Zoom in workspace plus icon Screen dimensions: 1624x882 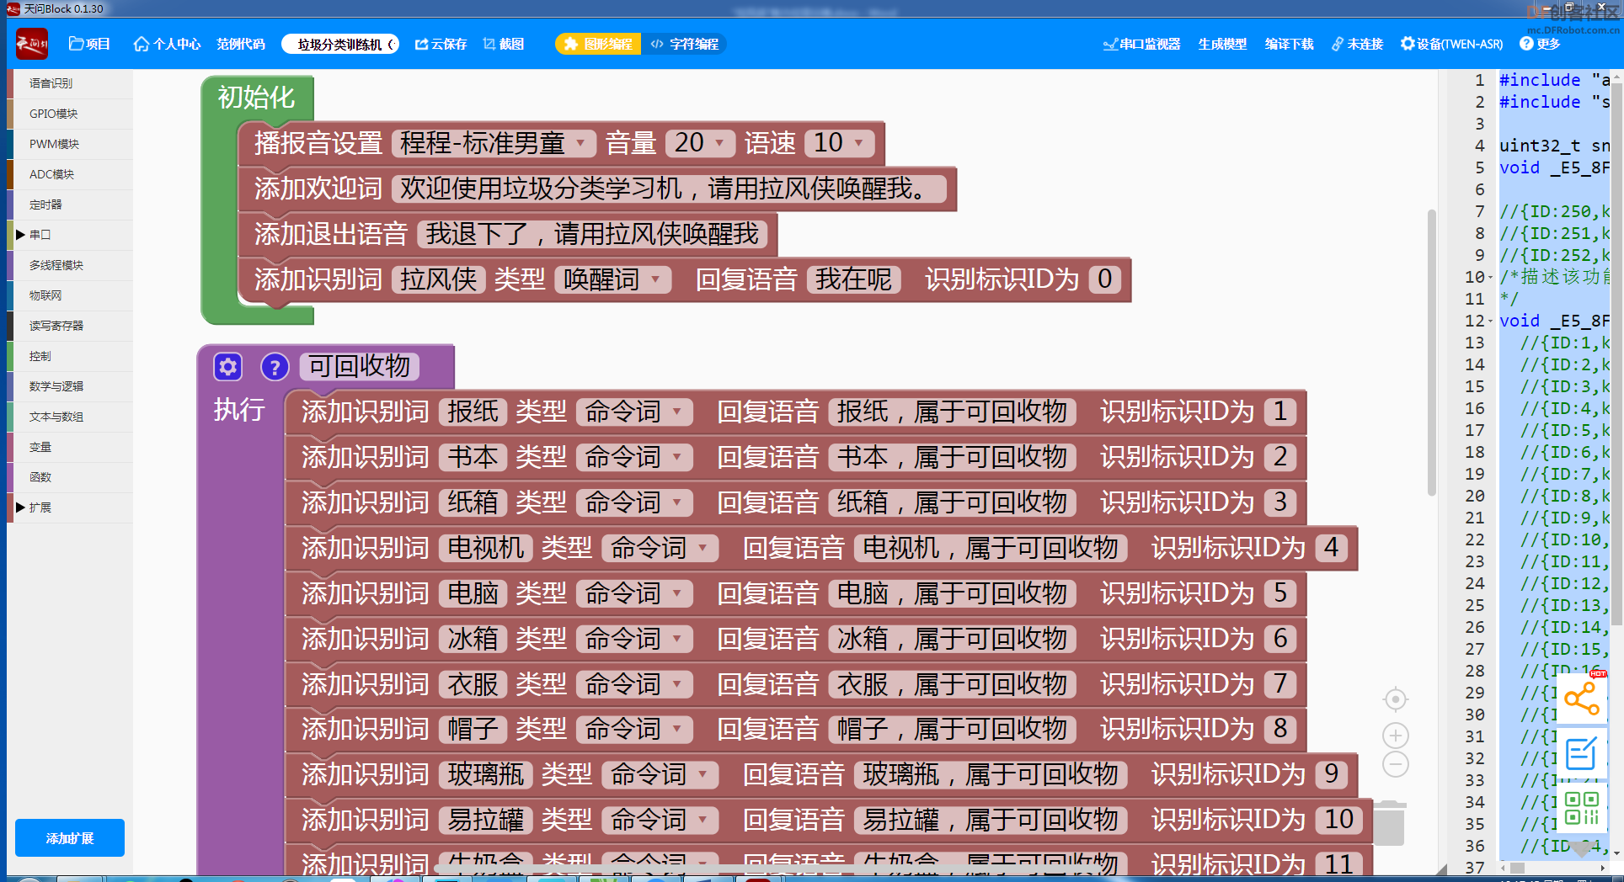pyautogui.click(x=1396, y=736)
